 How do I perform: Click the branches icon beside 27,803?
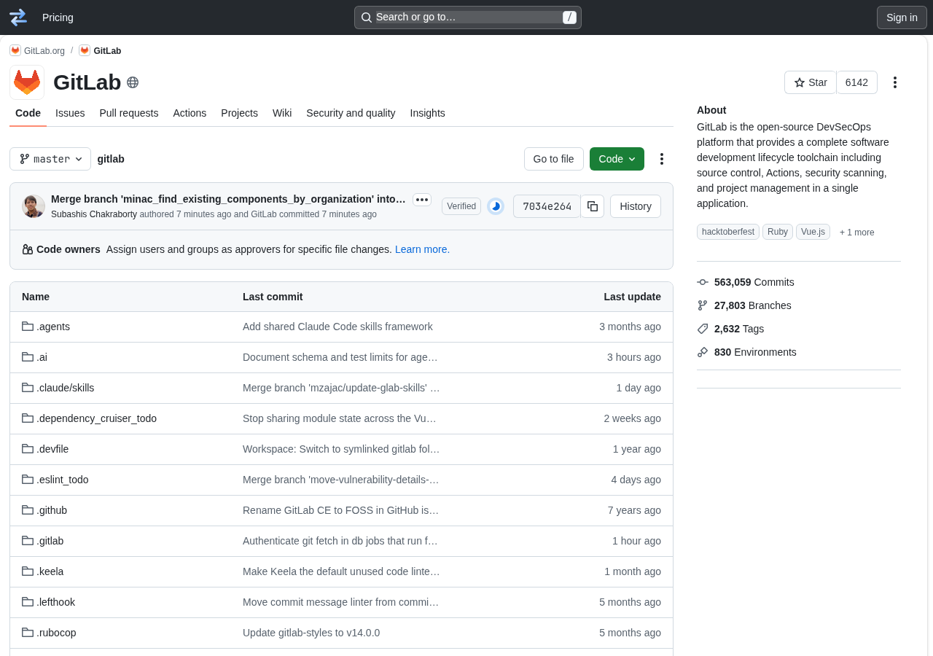tap(703, 305)
